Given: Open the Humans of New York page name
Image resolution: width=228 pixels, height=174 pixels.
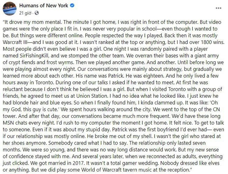Looking at the screenshot, I should click(x=44, y=6).
